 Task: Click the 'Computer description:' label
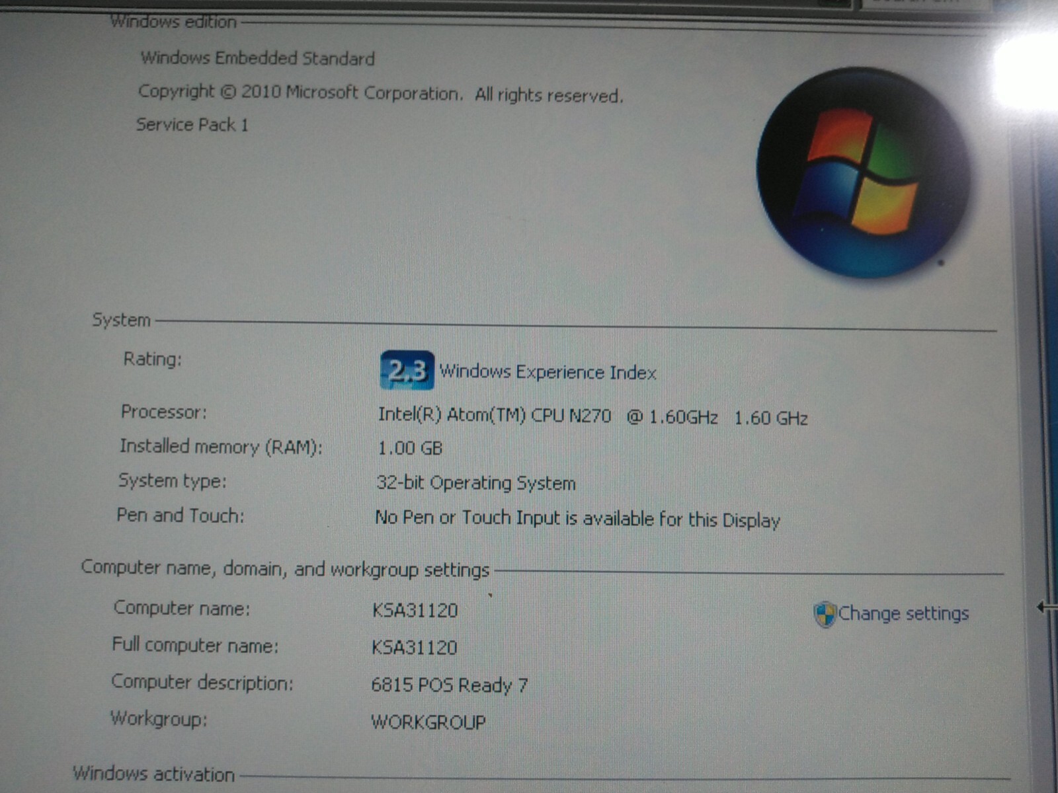[202, 682]
